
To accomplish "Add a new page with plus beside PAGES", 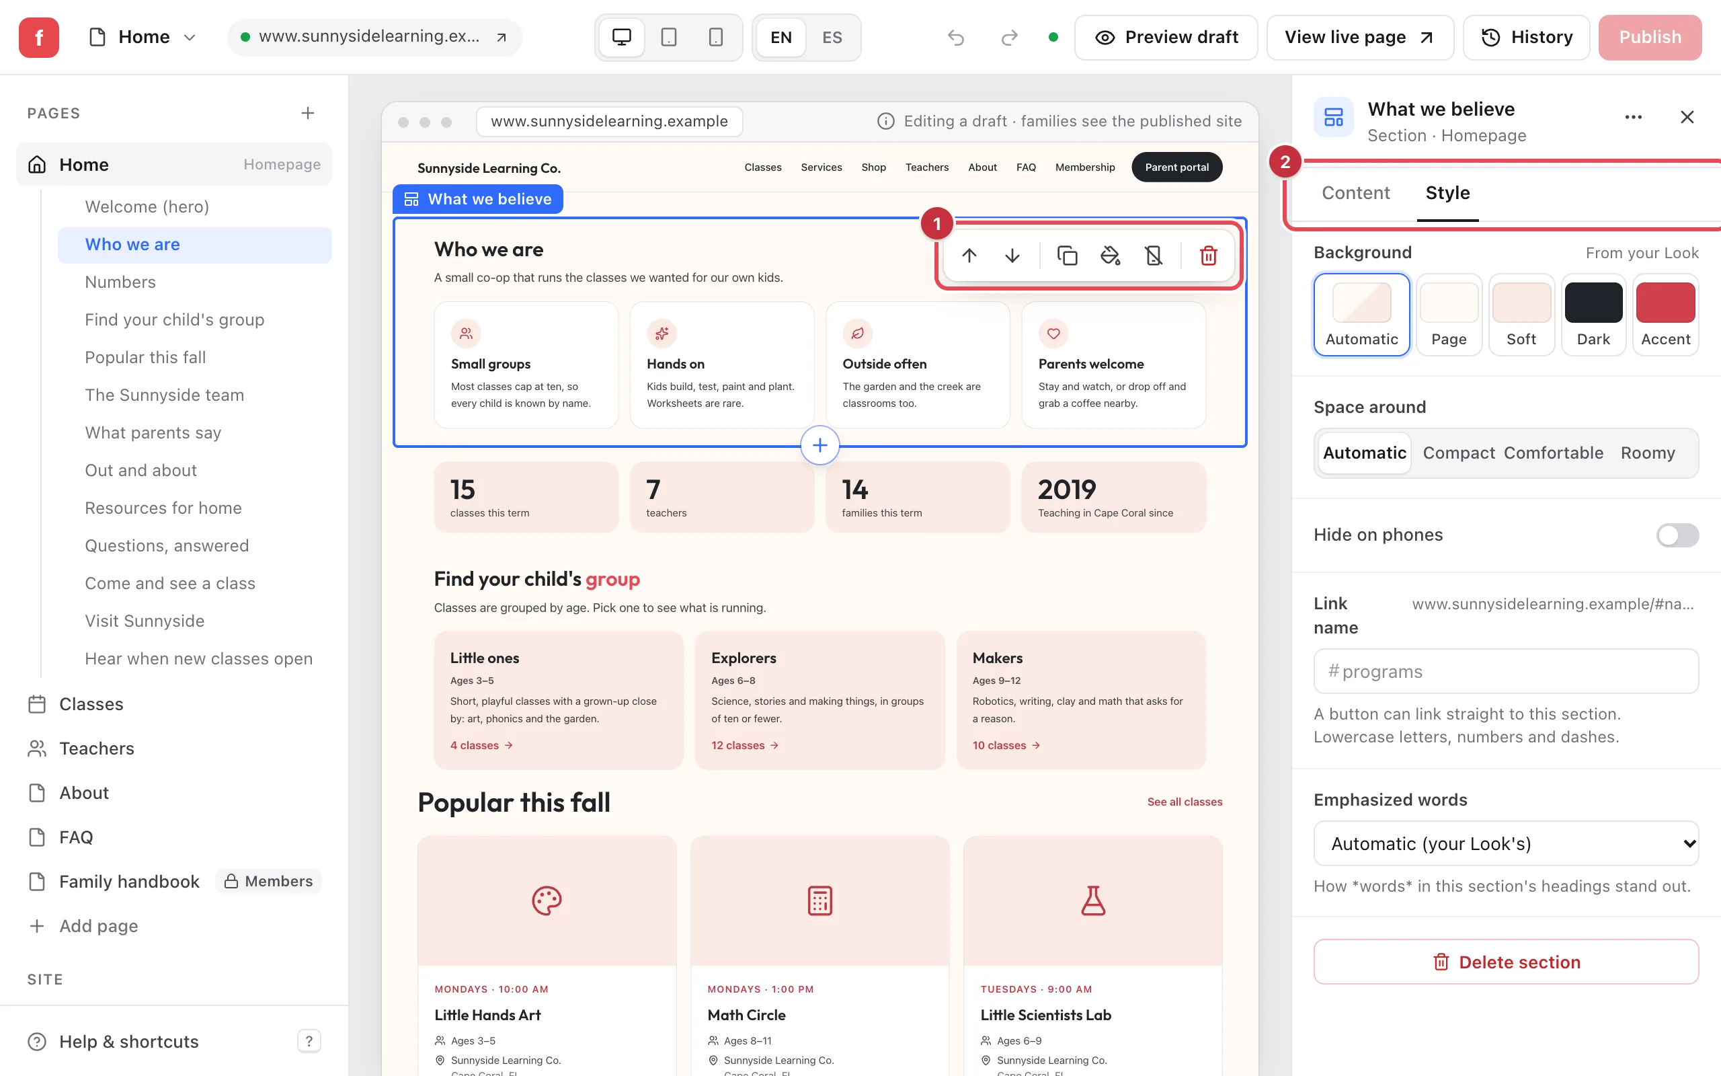I will pyautogui.click(x=307, y=113).
